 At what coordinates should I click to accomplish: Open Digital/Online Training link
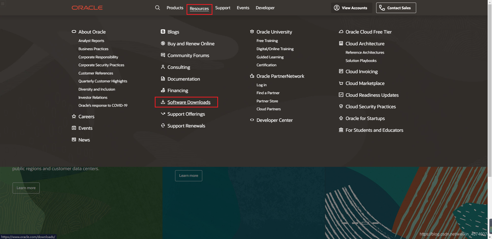(x=275, y=49)
